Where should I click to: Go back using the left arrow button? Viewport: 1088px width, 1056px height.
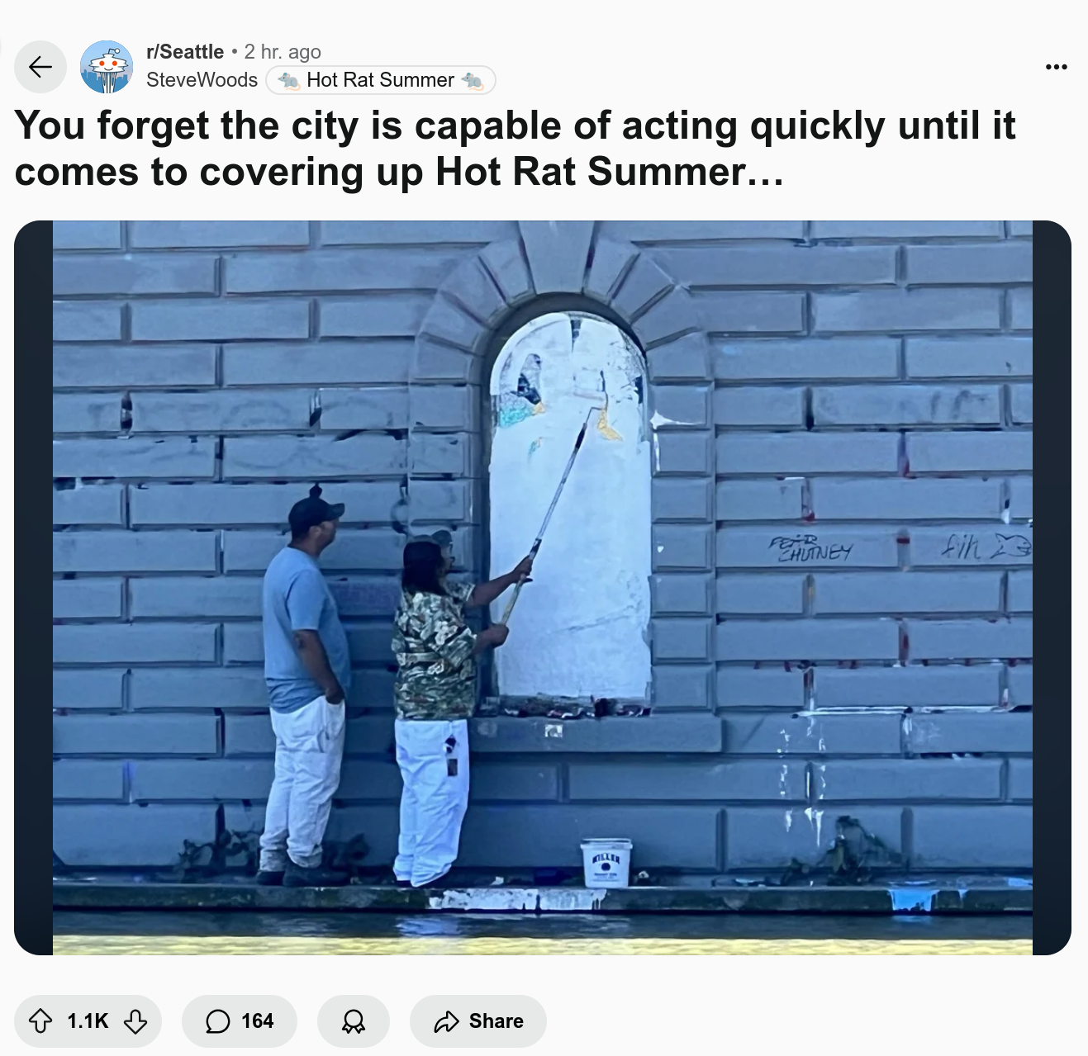coord(40,67)
